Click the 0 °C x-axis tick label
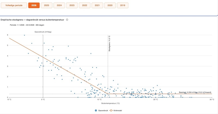 pos(43,99)
